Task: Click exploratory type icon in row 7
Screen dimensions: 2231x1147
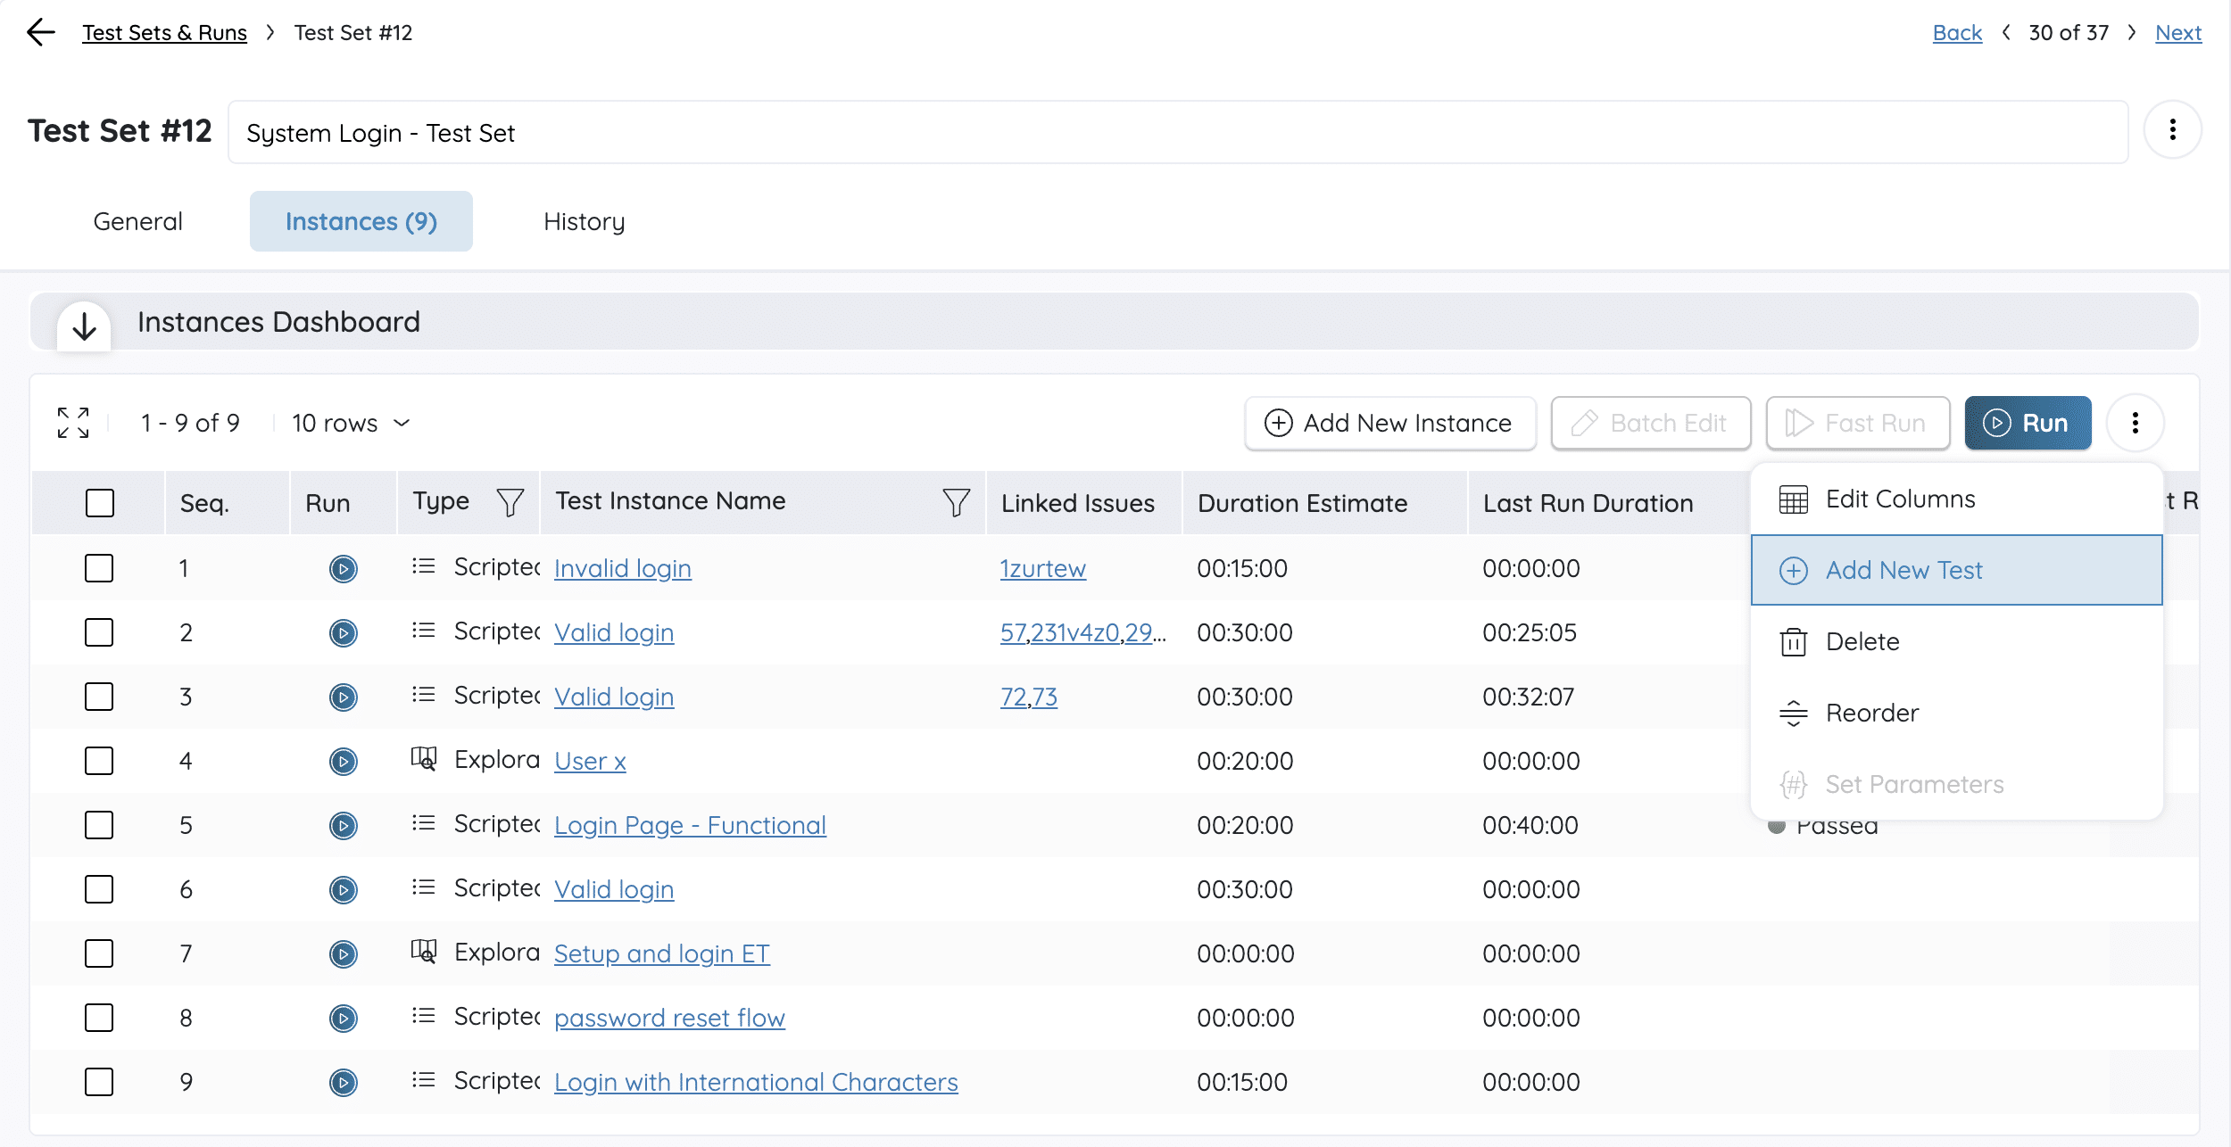Action: tap(424, 952)
